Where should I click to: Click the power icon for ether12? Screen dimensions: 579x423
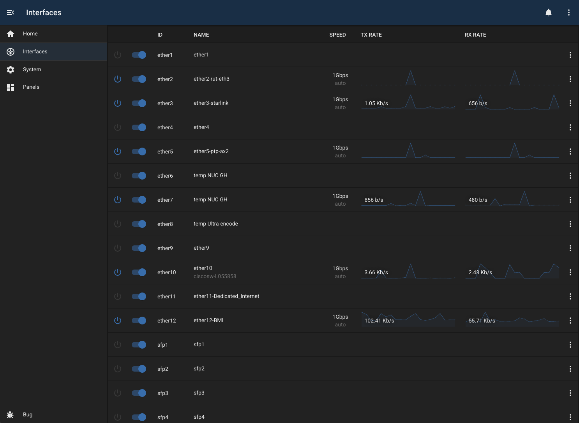[118, 320]
